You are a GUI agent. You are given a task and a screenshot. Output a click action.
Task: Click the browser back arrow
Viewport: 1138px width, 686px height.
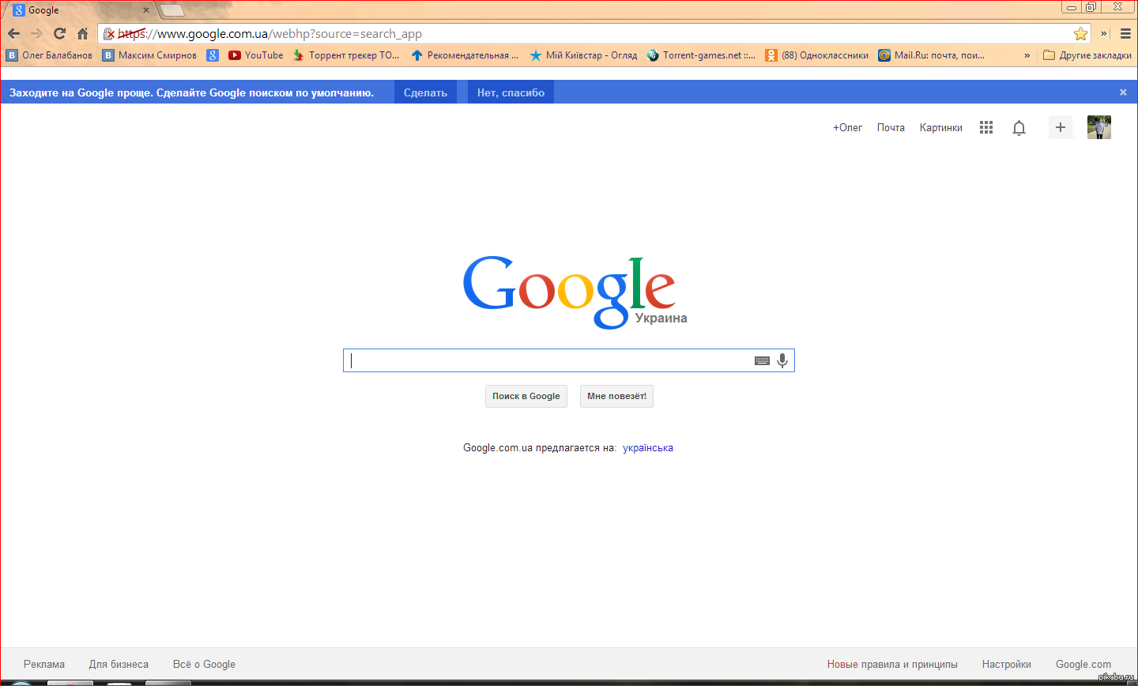(x=13, y=33)
